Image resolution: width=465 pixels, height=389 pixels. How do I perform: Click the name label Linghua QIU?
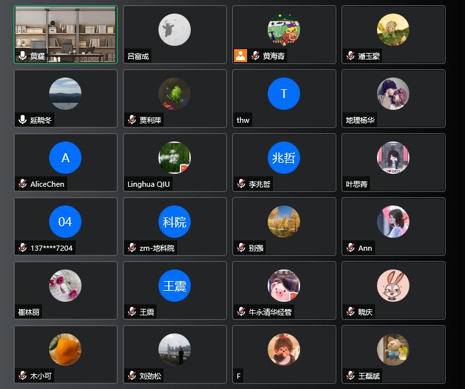tap(149, 184)
